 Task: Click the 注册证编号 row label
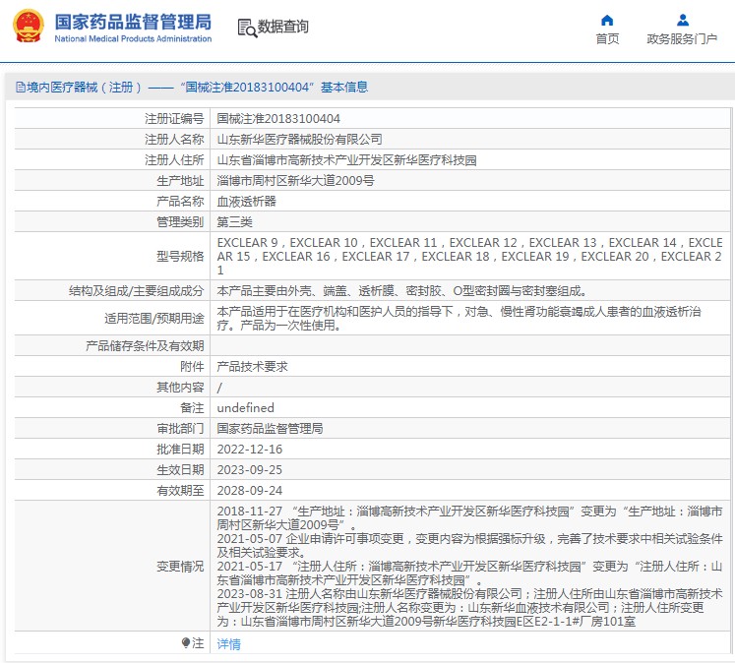click(x=174, y=119)
